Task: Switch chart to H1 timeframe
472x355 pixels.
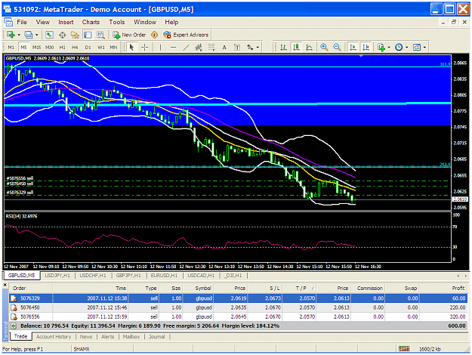Action: (x=63, y=48)
